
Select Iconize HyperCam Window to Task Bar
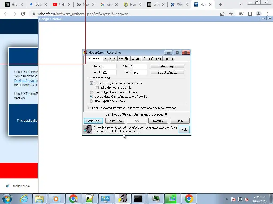91,97
